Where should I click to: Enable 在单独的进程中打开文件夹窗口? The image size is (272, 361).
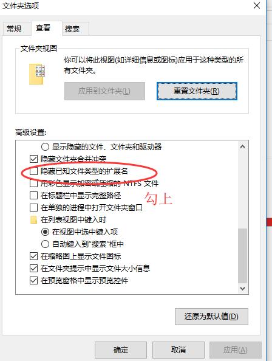[33, 208]
